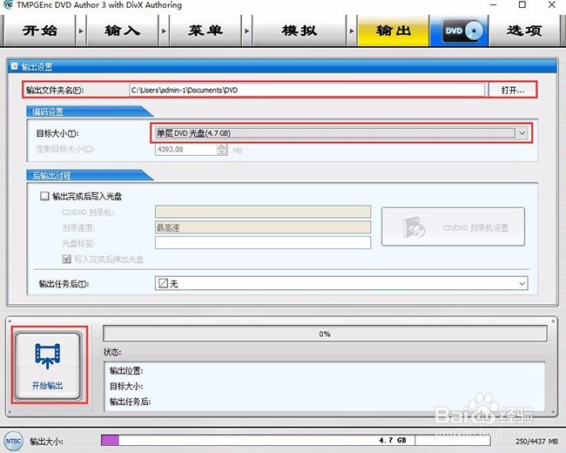The width and height of the screenshot is (566, 453).
Task: Click the 4.7 GB capacity marker label
Action: click(393, 440)
